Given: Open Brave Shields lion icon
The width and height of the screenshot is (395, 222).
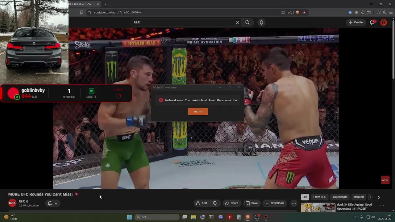Looking at the screenshot, I should pos(297,12).
